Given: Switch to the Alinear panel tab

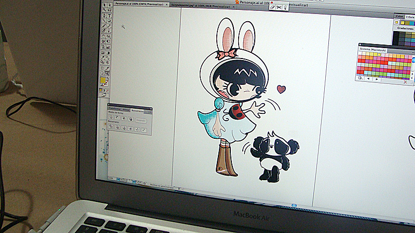Looking at the screenshot, I should coord(127,110).
